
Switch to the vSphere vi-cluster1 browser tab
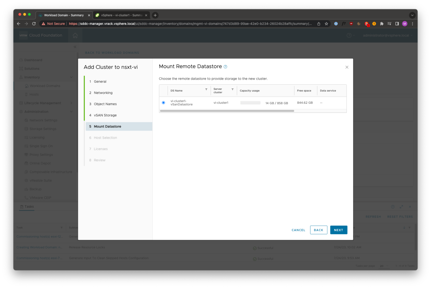[x=121, y=15]
